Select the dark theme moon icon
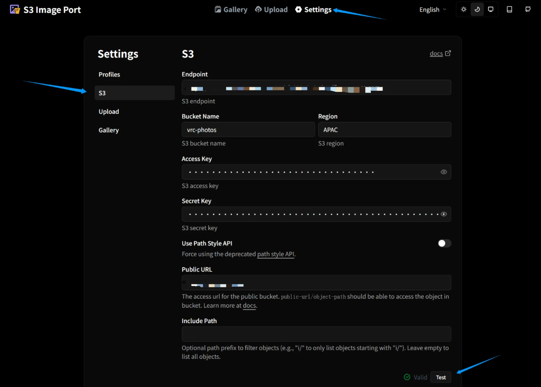Image resolution: width=541 pixels, height=387 pixels. click(x=477, y=10)
